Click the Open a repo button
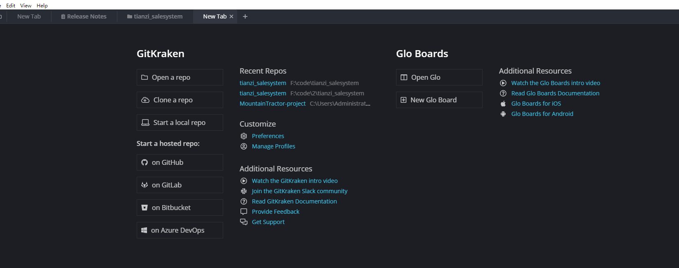 tap(180, 77)
